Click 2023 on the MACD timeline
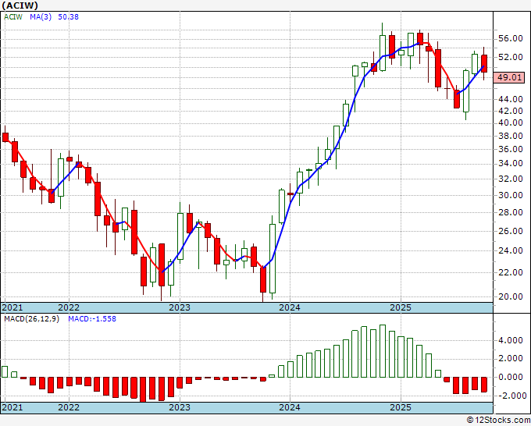This screenshot has width=531, height=426. coord(180,407)
